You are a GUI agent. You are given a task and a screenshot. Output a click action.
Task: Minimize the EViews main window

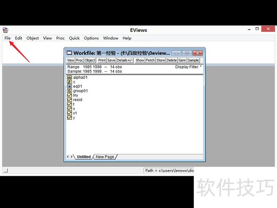click(249, 29)
